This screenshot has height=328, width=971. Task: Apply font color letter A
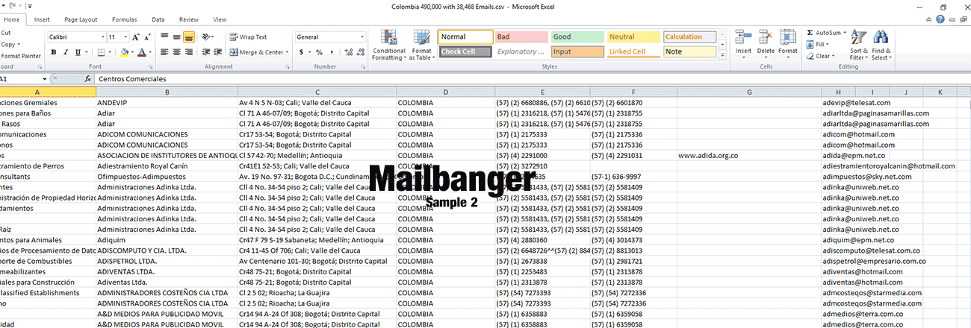click(142, 52)
